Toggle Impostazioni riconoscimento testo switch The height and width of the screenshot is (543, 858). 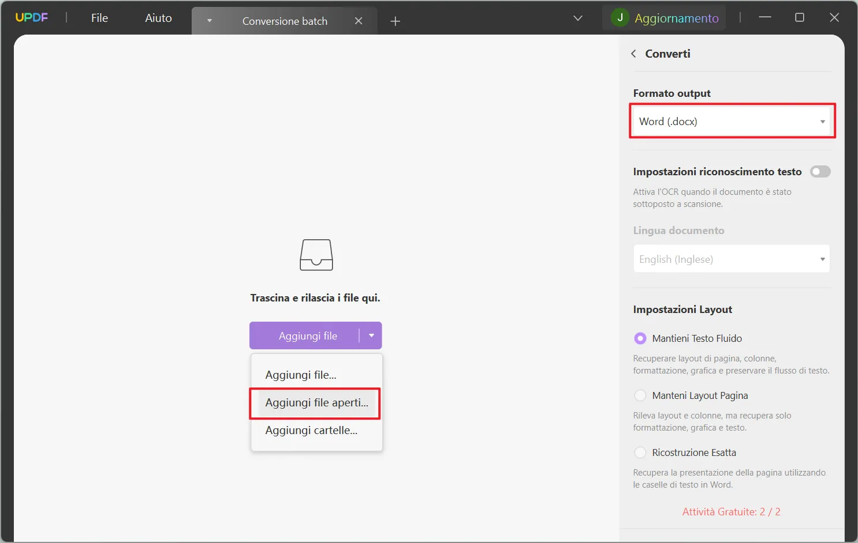point(820,172)
